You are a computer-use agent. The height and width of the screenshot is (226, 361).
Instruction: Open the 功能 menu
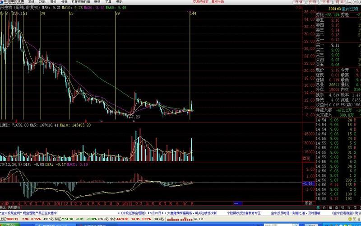tap(42, 2)
